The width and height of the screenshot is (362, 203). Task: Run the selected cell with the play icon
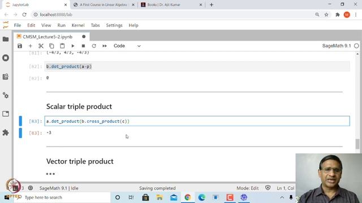[x=73, y=46]
